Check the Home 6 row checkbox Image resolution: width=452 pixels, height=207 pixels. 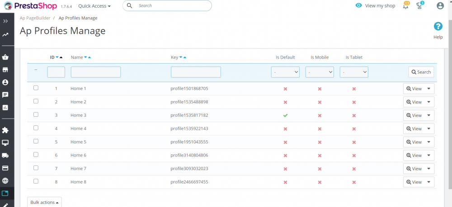point(36,155)
